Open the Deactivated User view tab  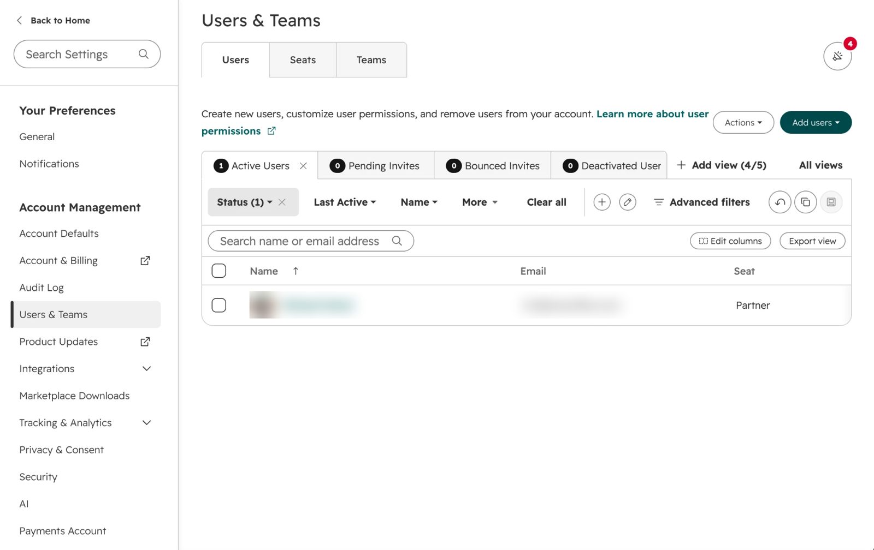(x=609, y=166)
